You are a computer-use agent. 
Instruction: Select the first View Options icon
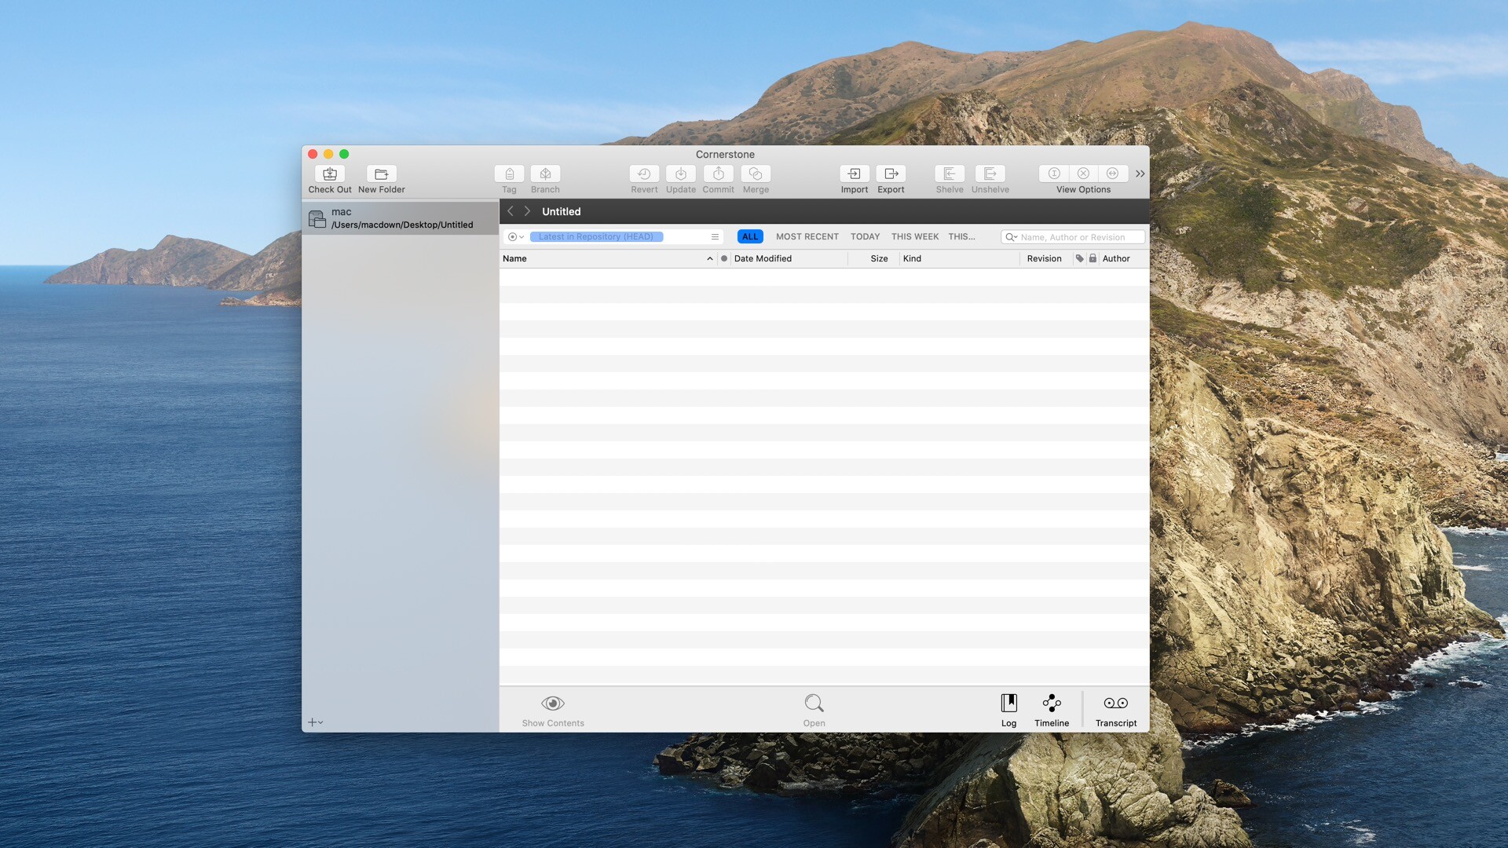click(x=1054, y=174)
